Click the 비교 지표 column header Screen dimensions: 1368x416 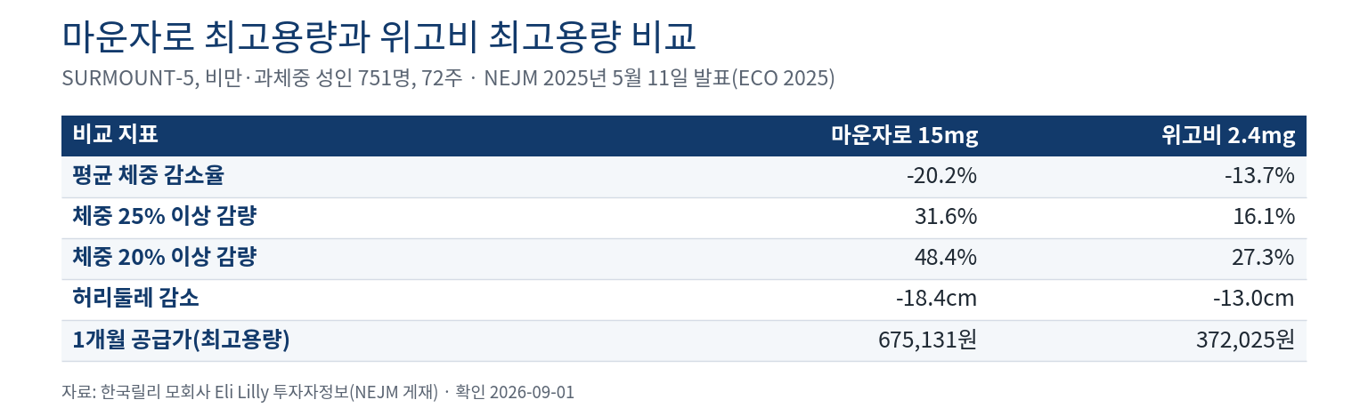[116, 136]
